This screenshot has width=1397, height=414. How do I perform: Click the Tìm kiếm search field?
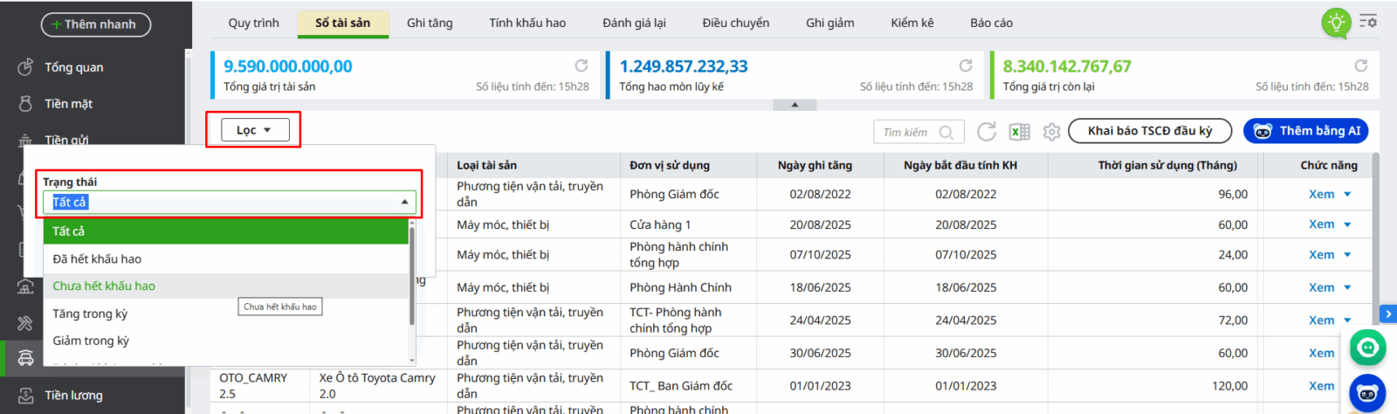click(x=908, y=132)
